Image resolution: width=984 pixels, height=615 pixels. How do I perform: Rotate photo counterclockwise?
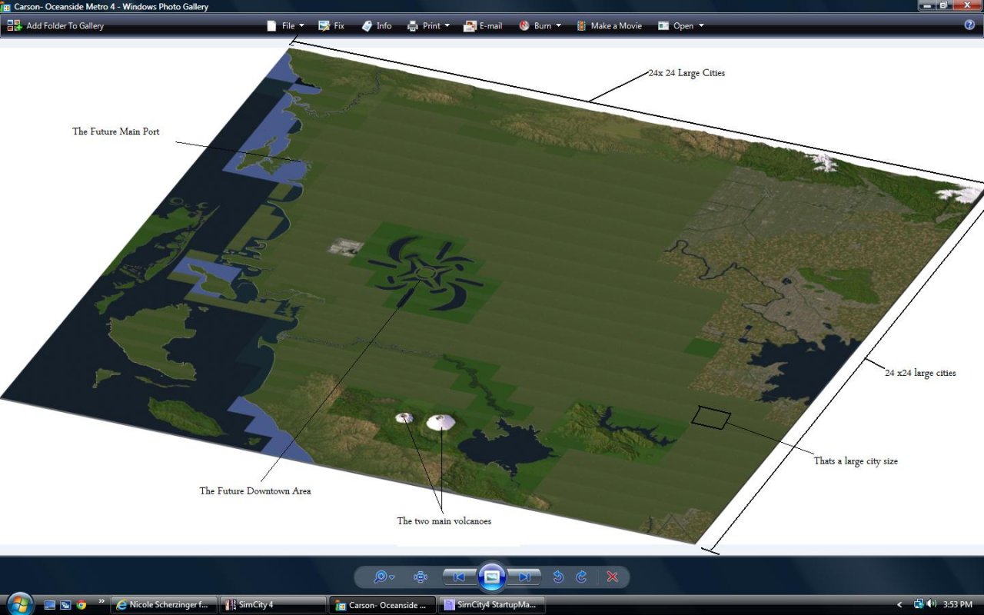click(x=559, y=577)
